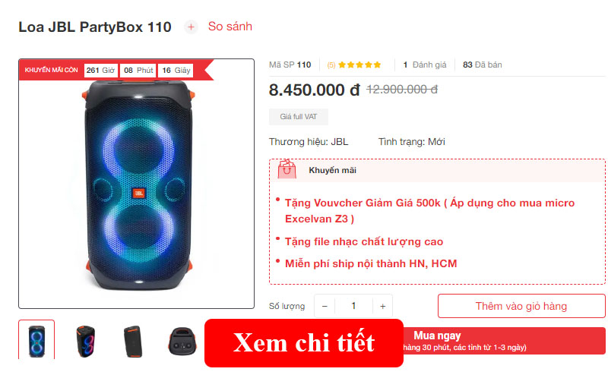Click the Tặng Vouvcher Giảm Giá 500k promotion
Viewport: 608px width, 375px height.
point(429,211)
